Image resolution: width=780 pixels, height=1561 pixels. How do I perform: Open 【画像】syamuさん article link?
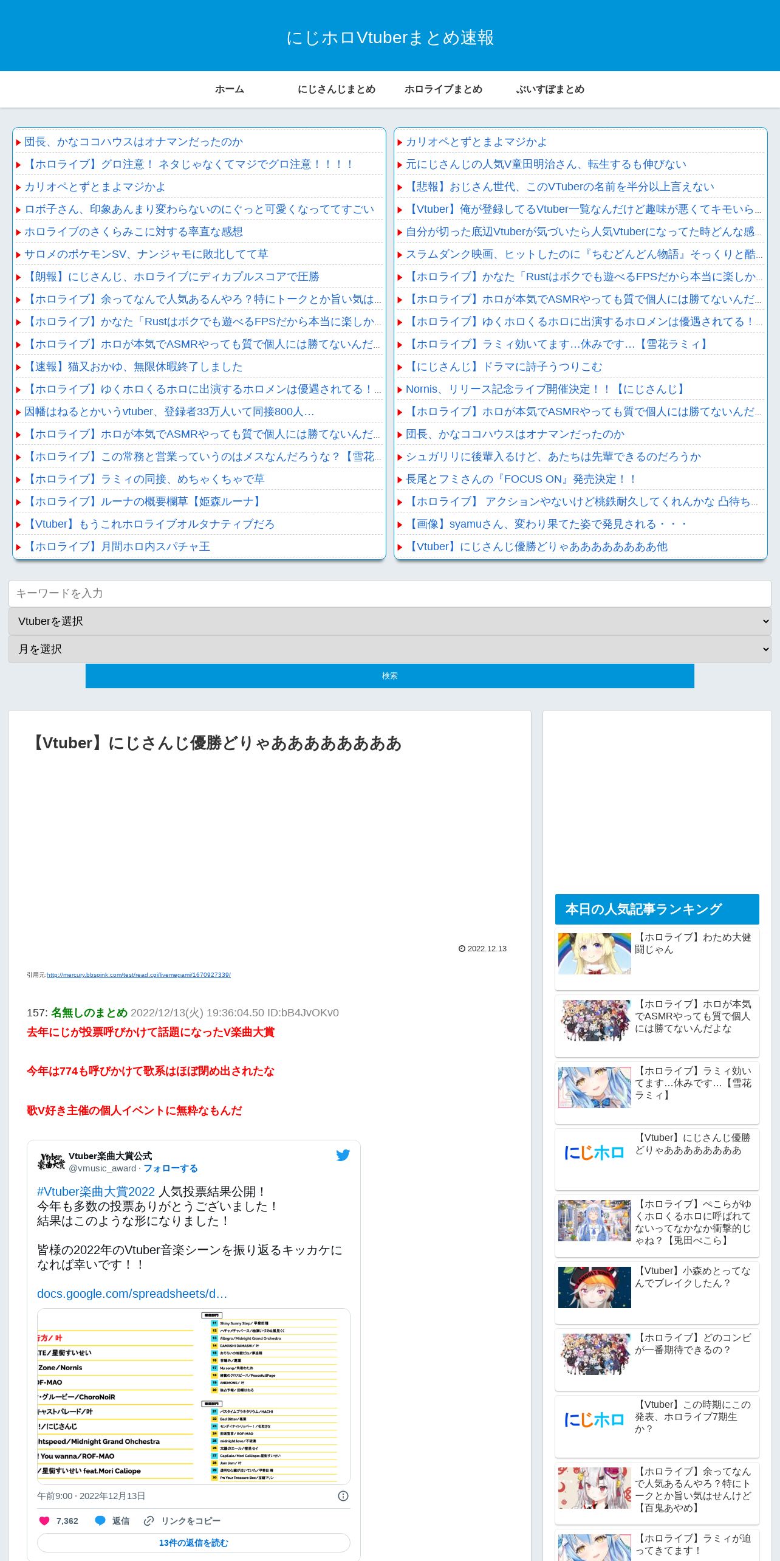(x=547, y=524)
